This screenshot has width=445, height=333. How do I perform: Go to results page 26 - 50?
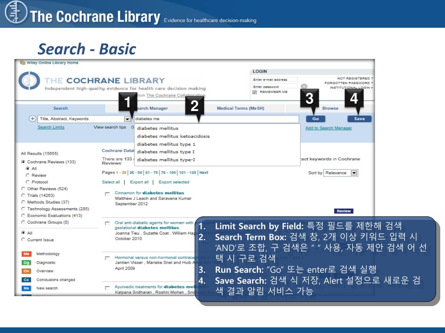(136, 173)
